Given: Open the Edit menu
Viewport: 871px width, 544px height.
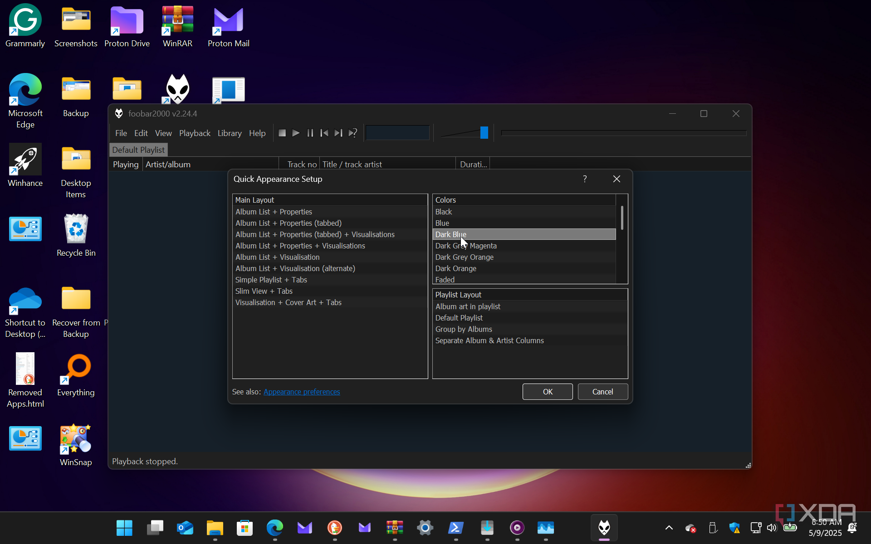Looking at the screenshot, I should coord(141,133).
